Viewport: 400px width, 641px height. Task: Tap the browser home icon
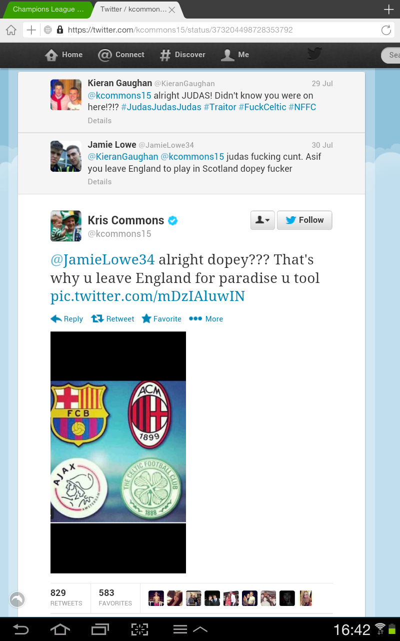pos(11,30)
